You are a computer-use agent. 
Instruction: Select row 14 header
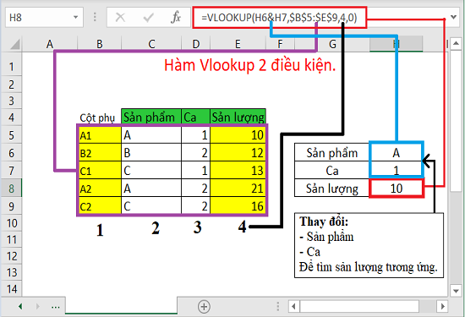click(11, 289)
